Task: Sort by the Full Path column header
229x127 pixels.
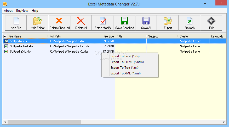Action: tap(70, 36)
